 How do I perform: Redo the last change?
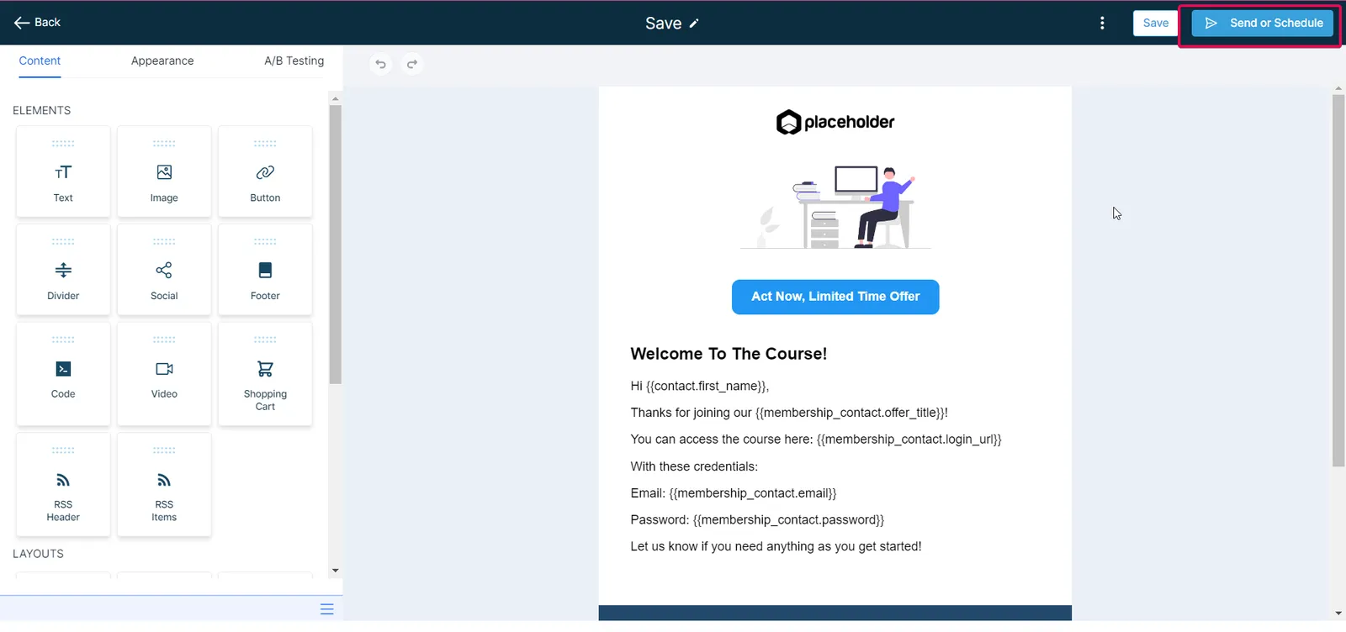411,64
